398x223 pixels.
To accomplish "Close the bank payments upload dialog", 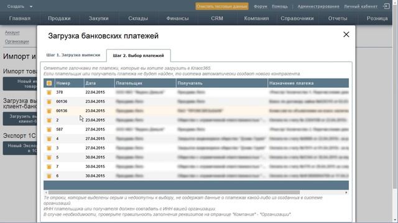I will click(x=346, y=35).
